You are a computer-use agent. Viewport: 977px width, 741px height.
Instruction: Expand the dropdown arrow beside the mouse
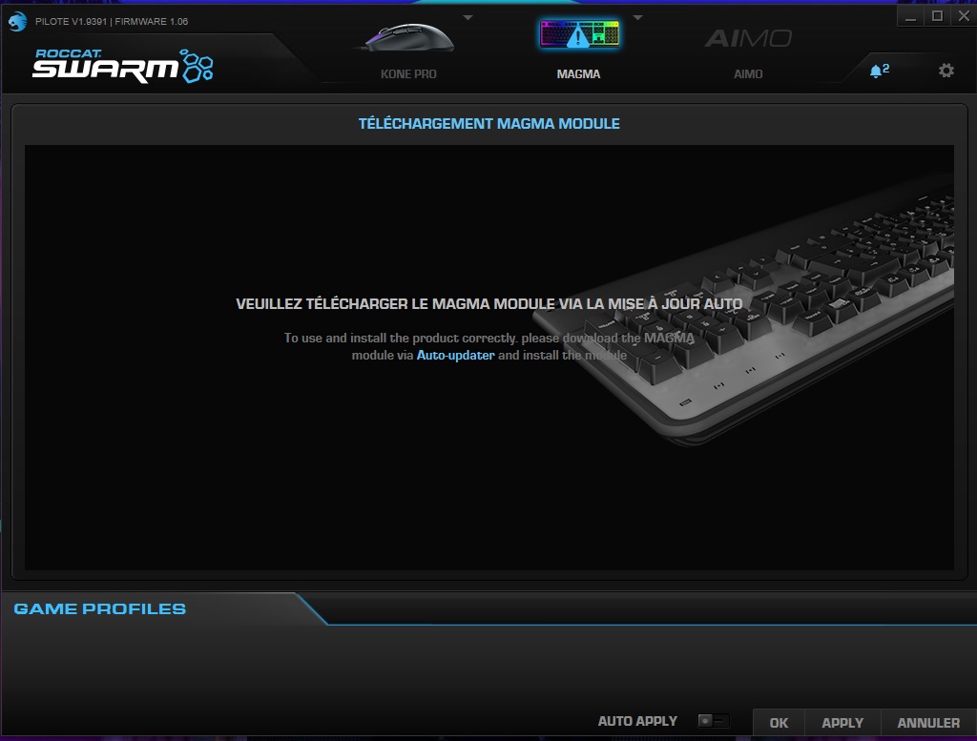[x=468, y=17]
